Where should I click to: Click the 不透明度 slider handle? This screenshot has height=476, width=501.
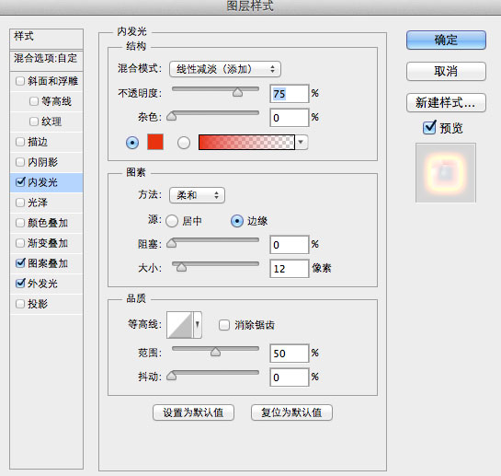(237, 92)
